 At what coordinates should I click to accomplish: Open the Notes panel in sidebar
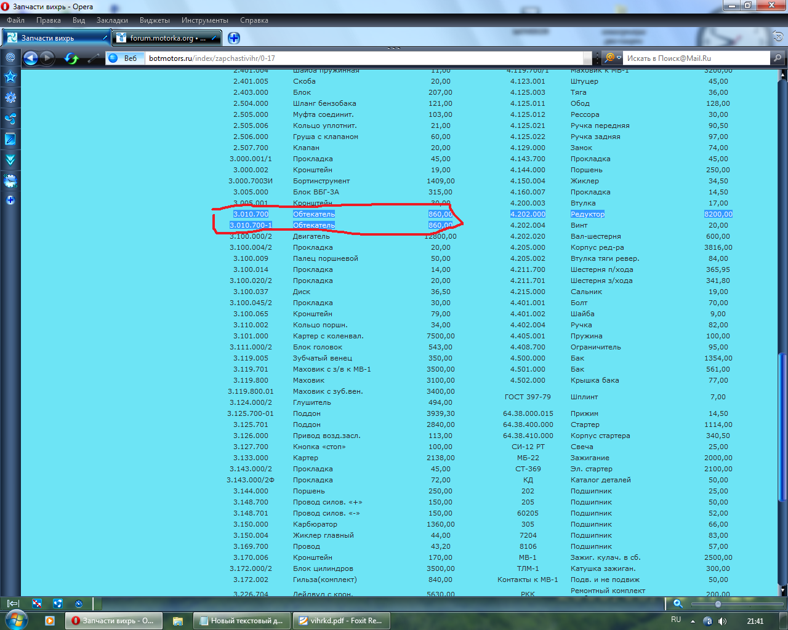[x=10, y=139]
